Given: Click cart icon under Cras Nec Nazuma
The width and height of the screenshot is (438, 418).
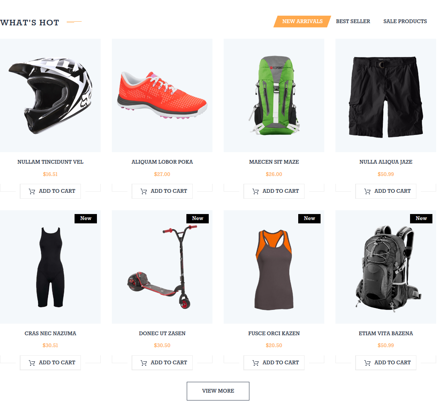Looking at the screenshot, I should point(32,363).
